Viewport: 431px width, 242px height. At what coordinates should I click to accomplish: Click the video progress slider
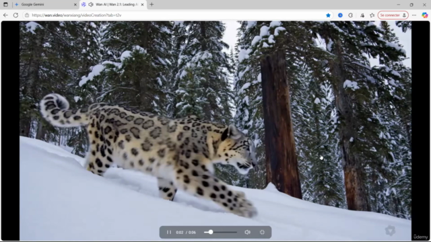[220, 232]
